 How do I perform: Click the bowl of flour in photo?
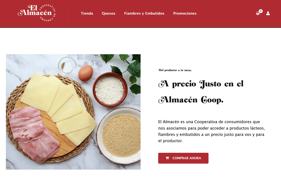click(110, 90)
